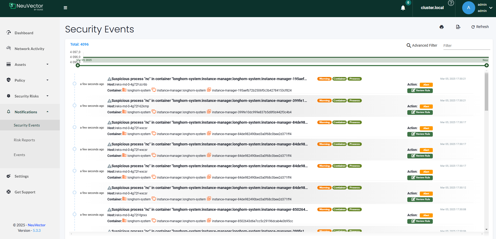The width and height of the screenshot is (496, 239).
Task: Export events with the CSV icon
Action: tap(458, 27)
